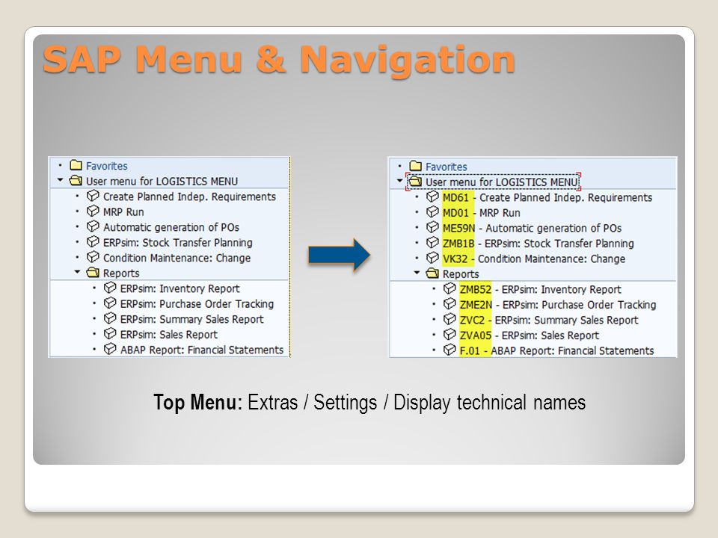
Task: Open 'MD01 - MRP Run' entry
Action: 481,213
